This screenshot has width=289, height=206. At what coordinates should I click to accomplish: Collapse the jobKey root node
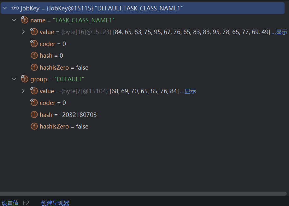[5, 8]
